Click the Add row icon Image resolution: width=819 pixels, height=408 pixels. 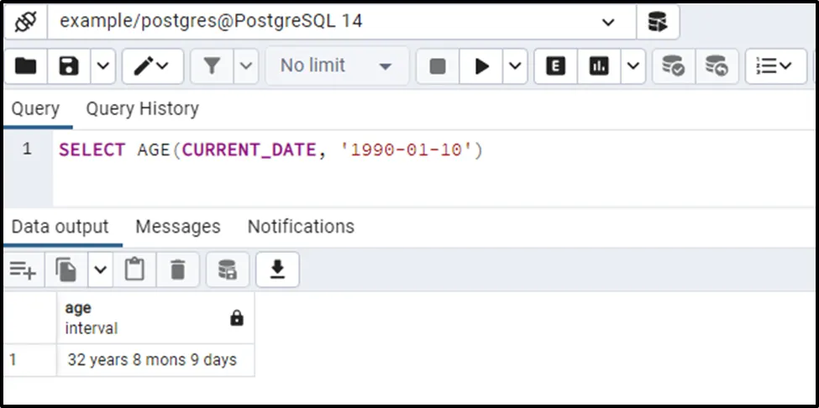(23, 269)
